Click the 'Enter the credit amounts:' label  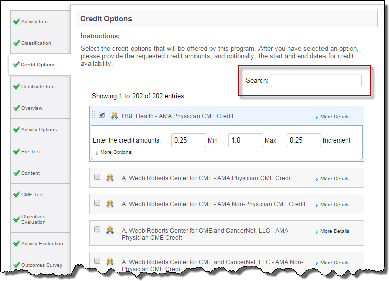[127, 140]
